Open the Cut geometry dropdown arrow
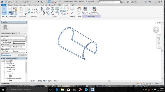This screenshot has width=165, height=92. [x=34, y=10]
